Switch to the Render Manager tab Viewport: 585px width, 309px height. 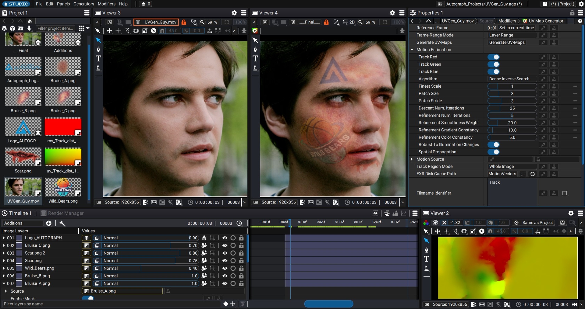[x=66, y=213]
